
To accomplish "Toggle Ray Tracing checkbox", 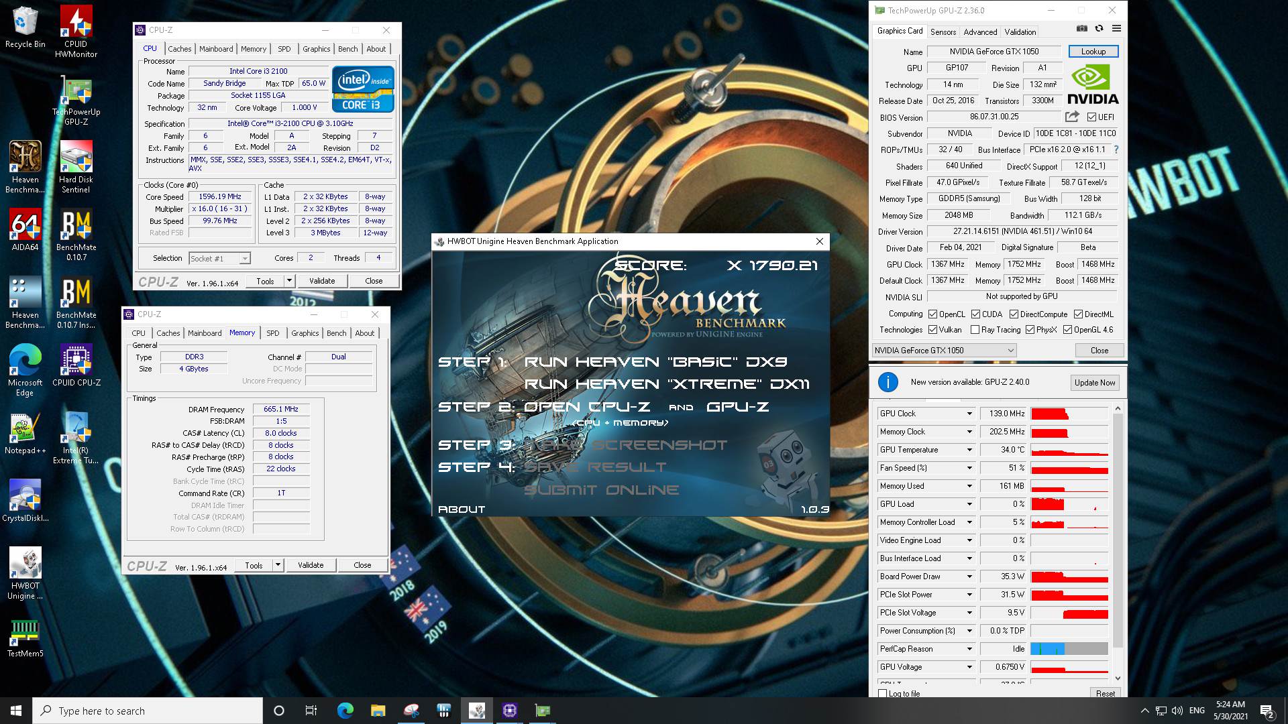I will (975, 330).
